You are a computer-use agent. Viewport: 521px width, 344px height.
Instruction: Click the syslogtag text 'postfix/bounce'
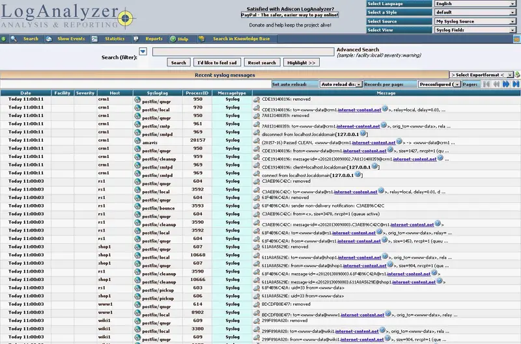(x=158, y=208)
